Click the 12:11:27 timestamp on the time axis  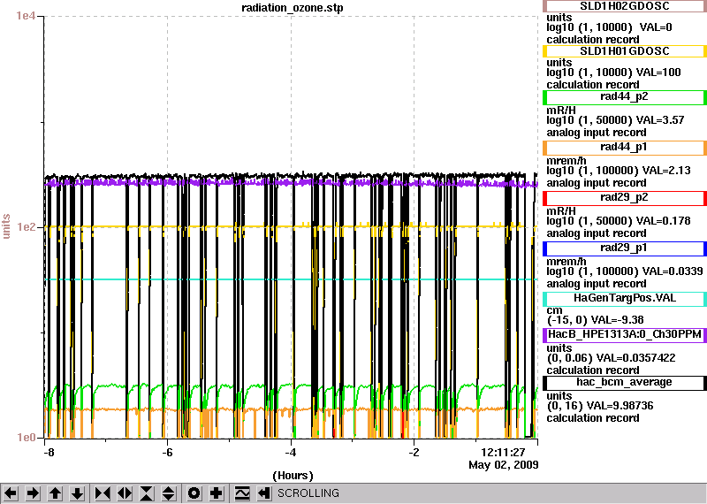pos(503,452)
